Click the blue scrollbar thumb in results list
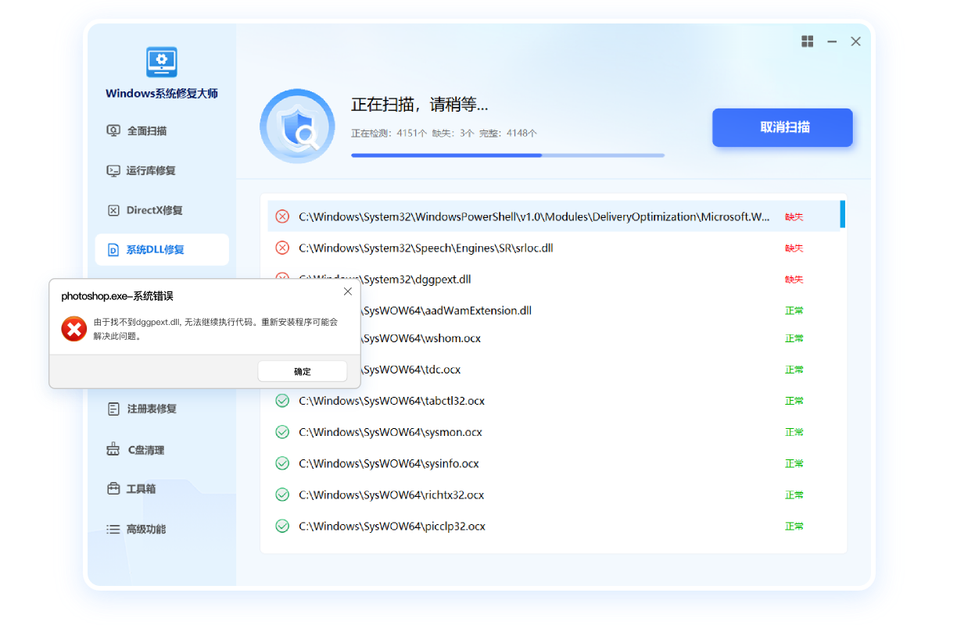 [842, 214]
